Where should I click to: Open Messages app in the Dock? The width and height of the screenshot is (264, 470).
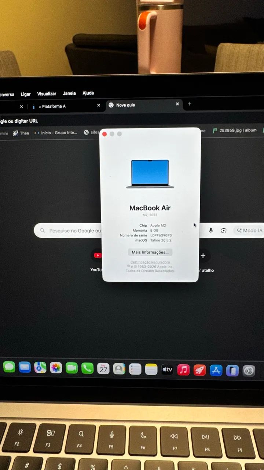9,367
